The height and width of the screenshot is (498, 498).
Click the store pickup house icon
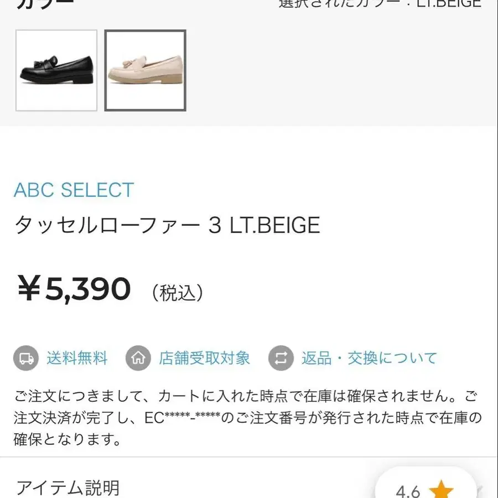tap(138, 359)
